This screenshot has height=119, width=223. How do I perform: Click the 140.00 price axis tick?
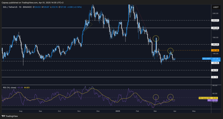215,53
